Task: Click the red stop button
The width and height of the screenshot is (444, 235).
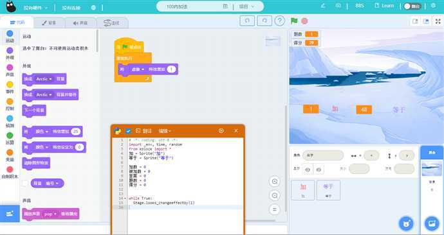Action: pyautogui.click(x=304, y=21)
